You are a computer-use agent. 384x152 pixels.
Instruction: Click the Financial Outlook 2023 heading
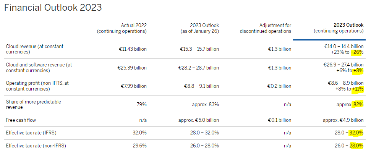[53, 8]
